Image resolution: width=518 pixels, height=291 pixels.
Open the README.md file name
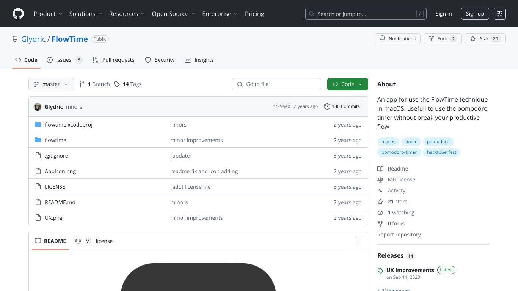pyautogui.click(x=60, y=202)
